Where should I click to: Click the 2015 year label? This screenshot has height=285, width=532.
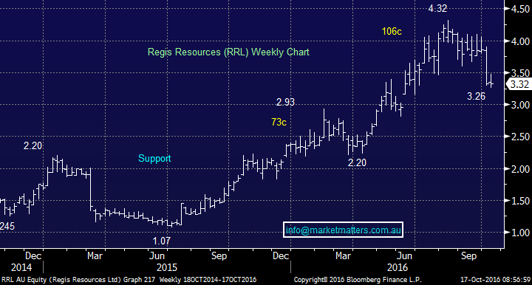pos(167,268)
